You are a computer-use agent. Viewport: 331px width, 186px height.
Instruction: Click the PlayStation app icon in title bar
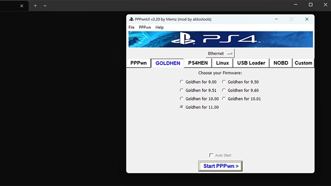click(131, 19)
